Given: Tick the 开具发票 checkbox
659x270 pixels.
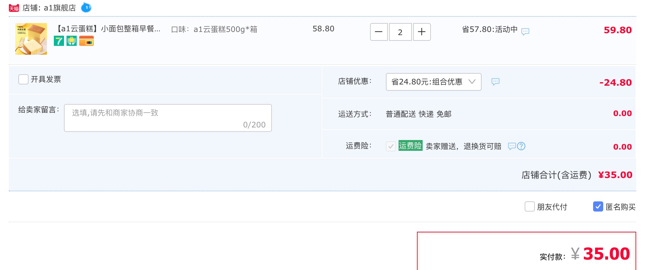Looking at the screenshot, I should point(23,79).
